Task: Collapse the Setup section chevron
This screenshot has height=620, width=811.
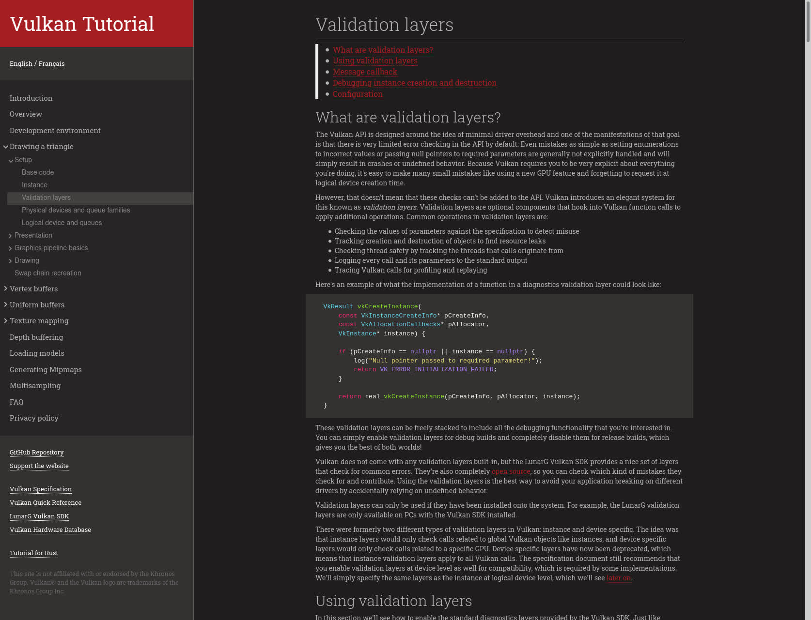Action: [11, 160]
